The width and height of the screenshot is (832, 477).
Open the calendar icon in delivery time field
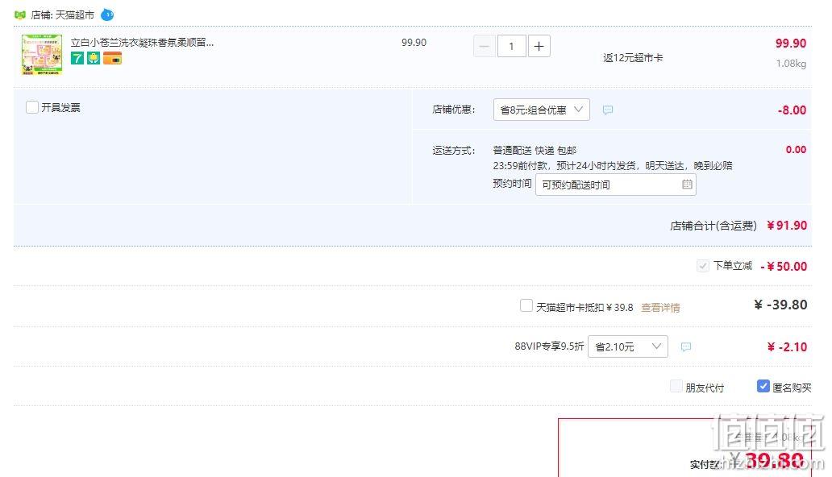[687, 185]
